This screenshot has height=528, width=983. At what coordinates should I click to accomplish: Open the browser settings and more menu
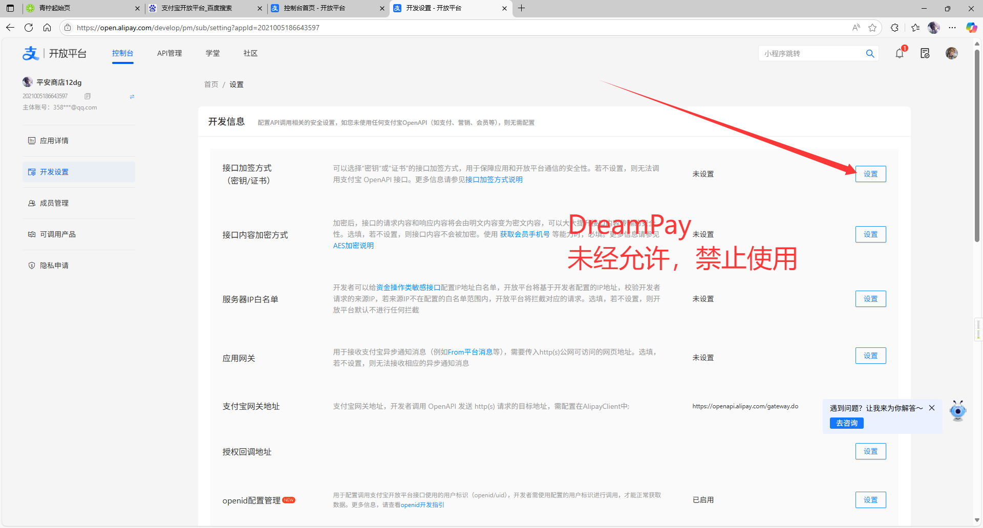pos(952,28)
